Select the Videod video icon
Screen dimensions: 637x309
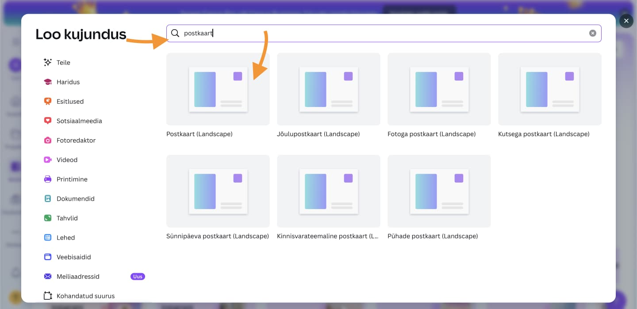point(48,160)
